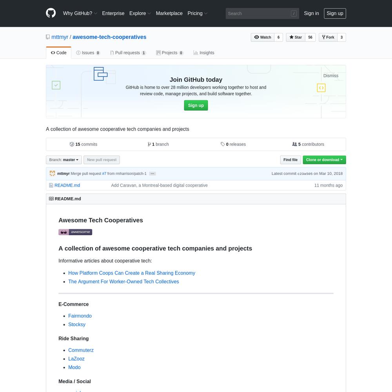Open The Argument For Worker-Owned Tech Collectives

coord(123,281)
